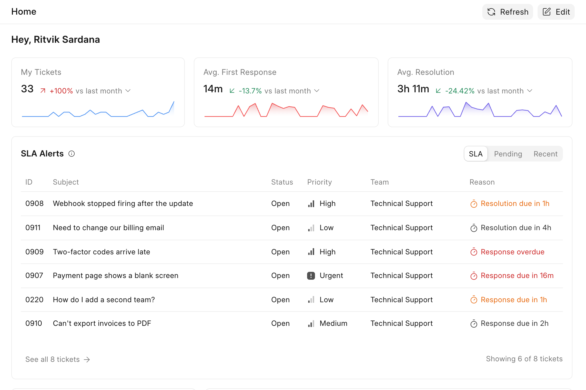Click the Edit button
This screenshot has height=390, width=586.
[556, 12]
